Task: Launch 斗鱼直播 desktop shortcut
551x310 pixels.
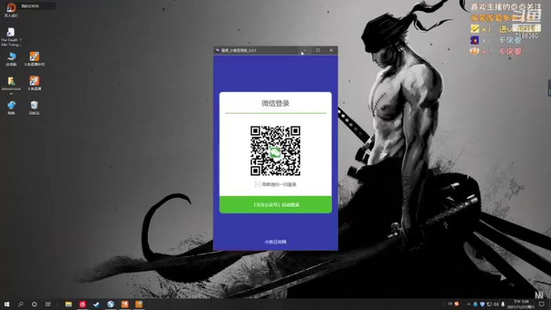Action: [34, 83]
